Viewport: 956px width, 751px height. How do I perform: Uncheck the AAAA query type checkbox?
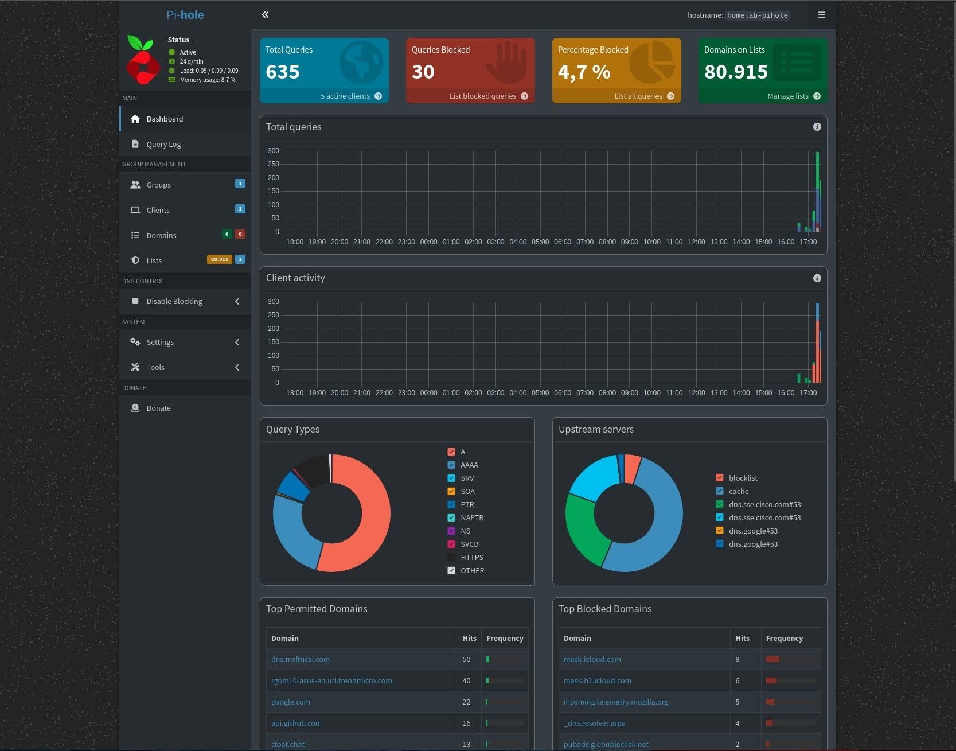pos(451,465)
